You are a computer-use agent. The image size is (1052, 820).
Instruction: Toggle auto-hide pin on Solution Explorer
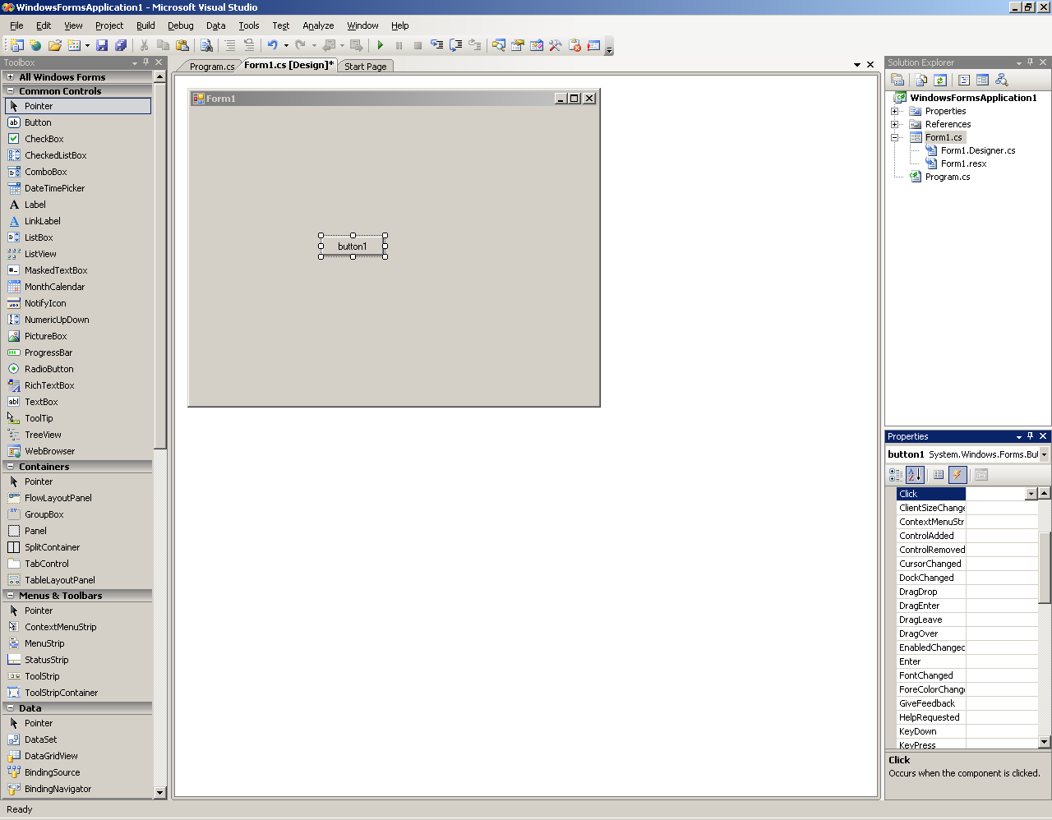[x=1031, y=62]
